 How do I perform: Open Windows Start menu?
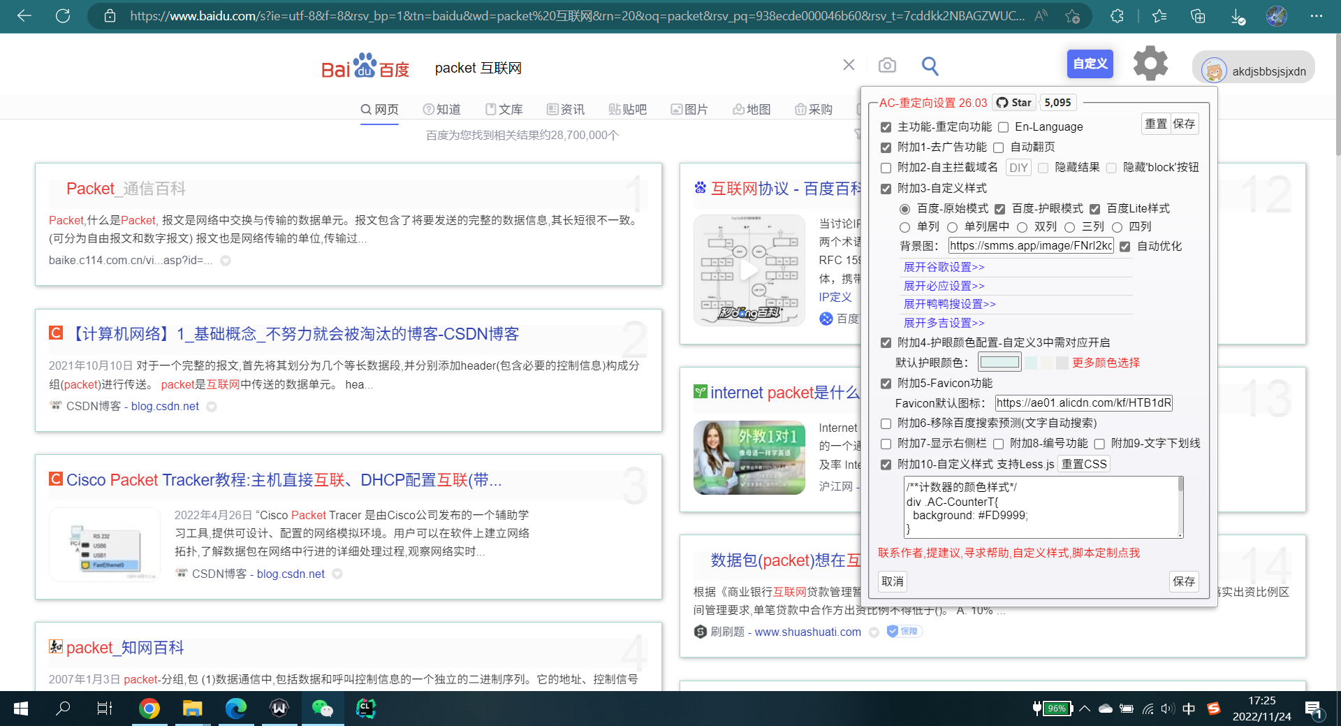pyautogui.click(x=21, y=709)
